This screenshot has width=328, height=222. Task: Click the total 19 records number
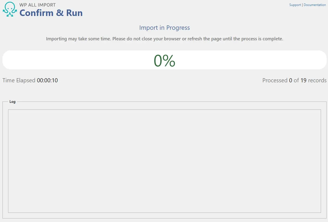(303, 80)
